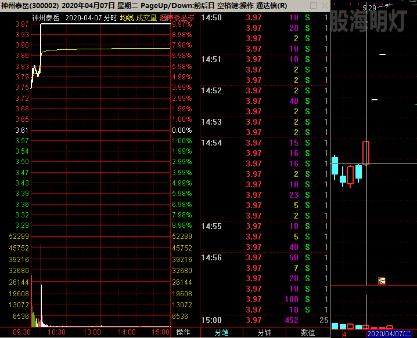The height and width of the screenshot is (338, 417).
Task: Click the 3.97 top price axis label
Action: tap(22, 24)
